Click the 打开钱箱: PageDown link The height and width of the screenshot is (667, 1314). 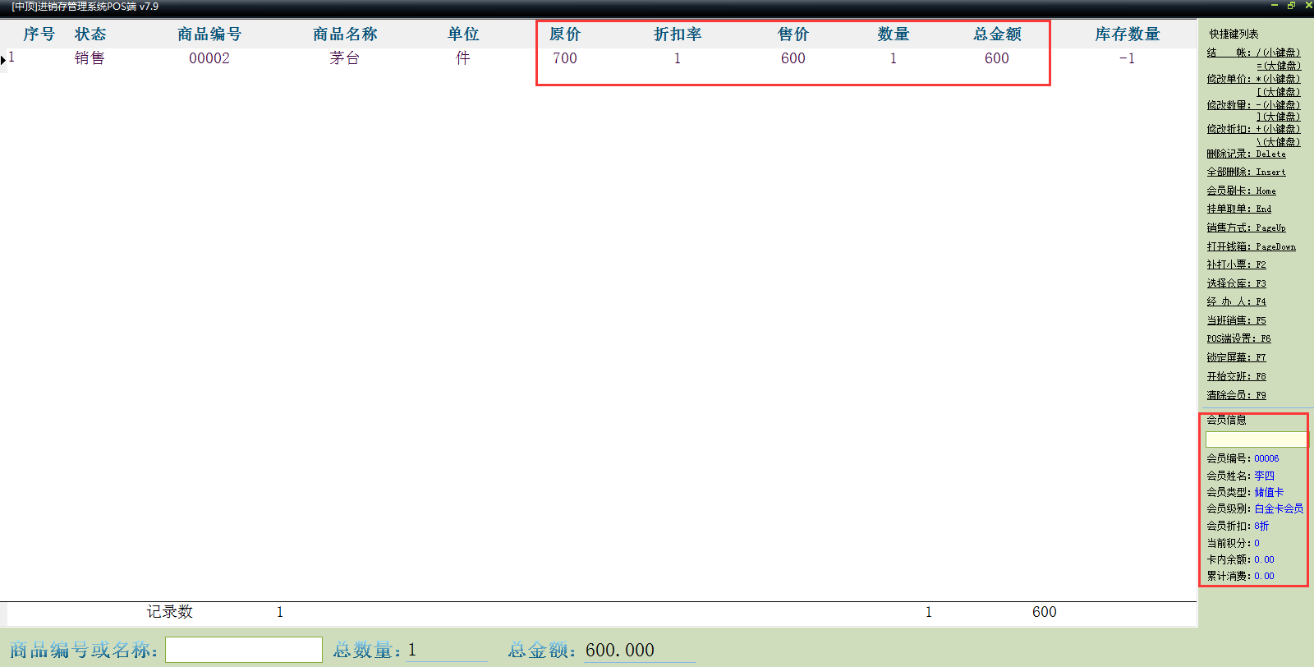[x=1251, y=246]
